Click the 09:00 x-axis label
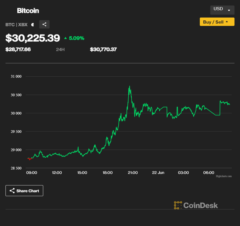This screenshot has width=240, height=226. [32, 173]
